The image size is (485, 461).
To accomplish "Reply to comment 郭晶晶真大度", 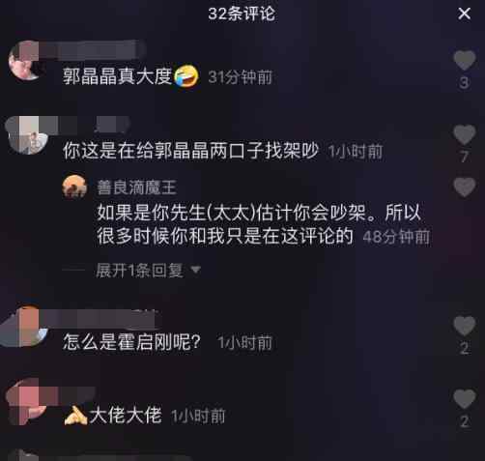I will (117, 76).
